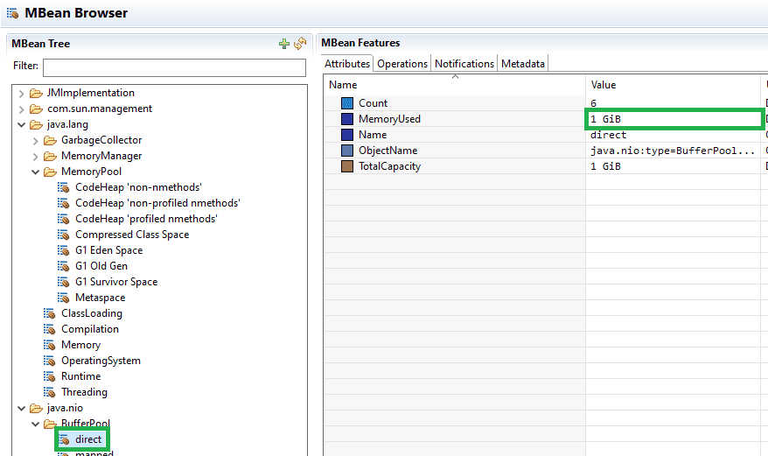Click the refresh MBean tree icon
Image resolution: width=768 pixels, height=456 pixels.
tap(300, 44)
